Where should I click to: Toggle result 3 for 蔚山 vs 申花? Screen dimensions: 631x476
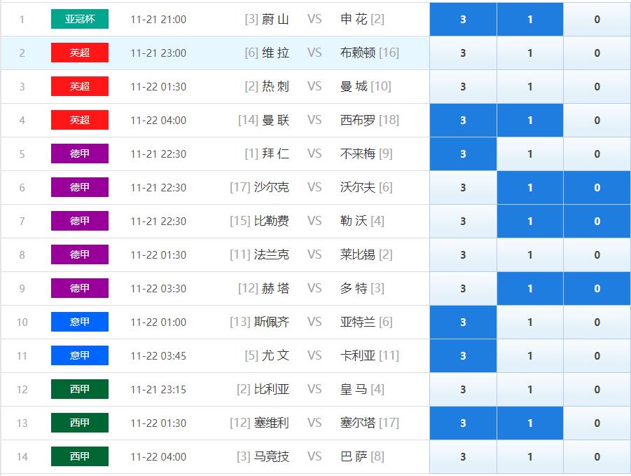tap(463, 20)
